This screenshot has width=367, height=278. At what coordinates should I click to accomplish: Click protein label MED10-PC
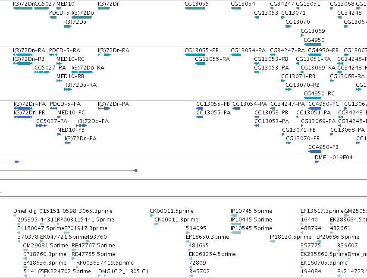click(x=71, y=113)
